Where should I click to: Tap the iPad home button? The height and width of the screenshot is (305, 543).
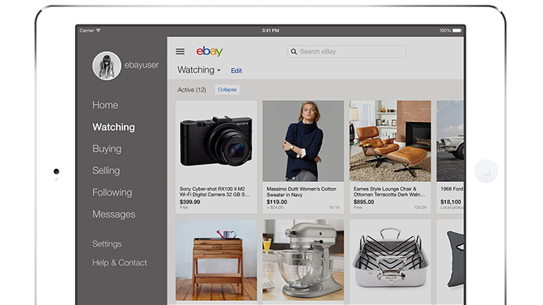click(x=486, y=171)
